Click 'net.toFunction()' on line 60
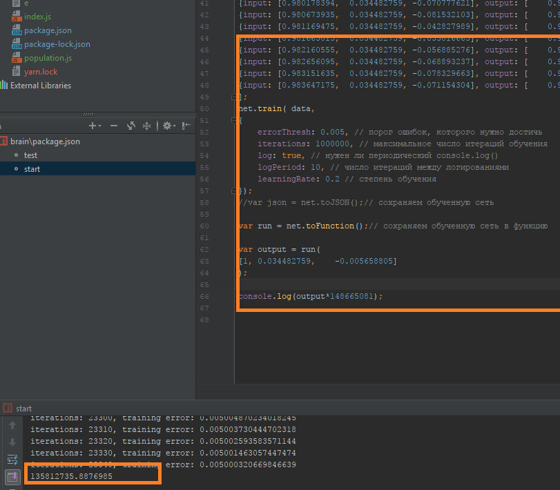Image resolution: width=560 pixels, height=490 pixels. [325, 226]
